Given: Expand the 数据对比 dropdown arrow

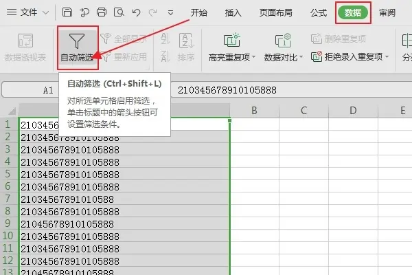Looking at the screenshot, I should click(301, 57).
